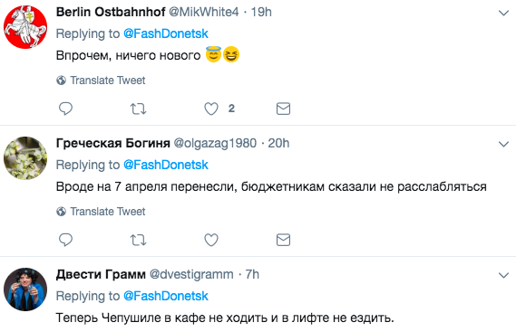Expand options chevron for Греческая Богиня's tweet
Viewport: 516px width, 332px height.
(503, 144)
